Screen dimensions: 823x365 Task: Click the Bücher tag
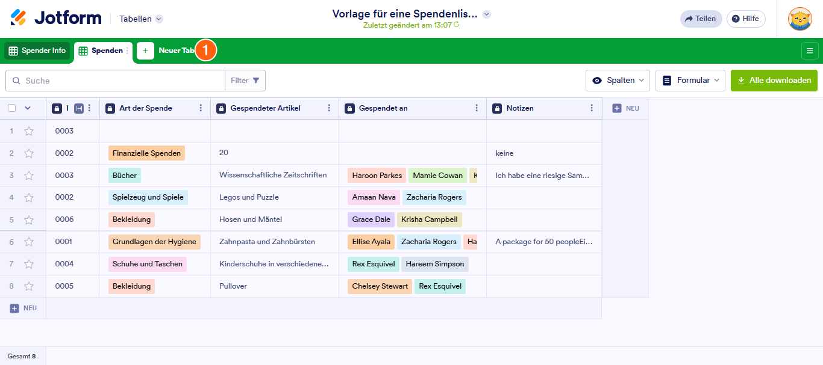click(x=125, y=176)
